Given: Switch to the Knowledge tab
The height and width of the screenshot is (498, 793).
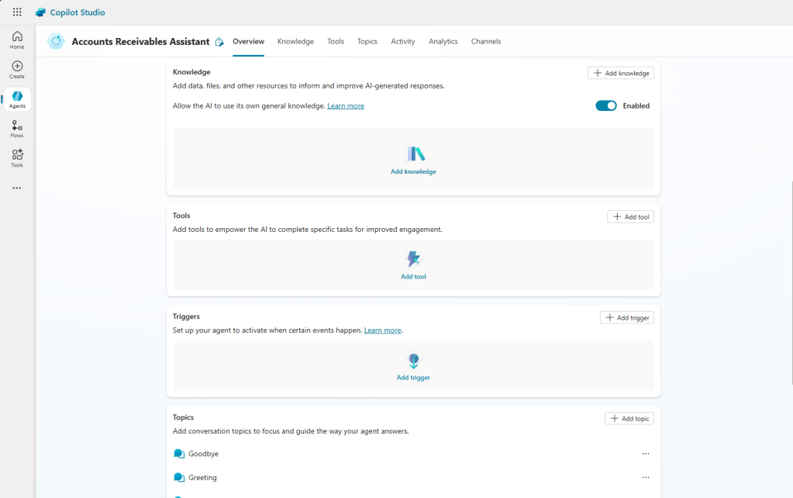Looking at the screenshot, I should (295, 42).
